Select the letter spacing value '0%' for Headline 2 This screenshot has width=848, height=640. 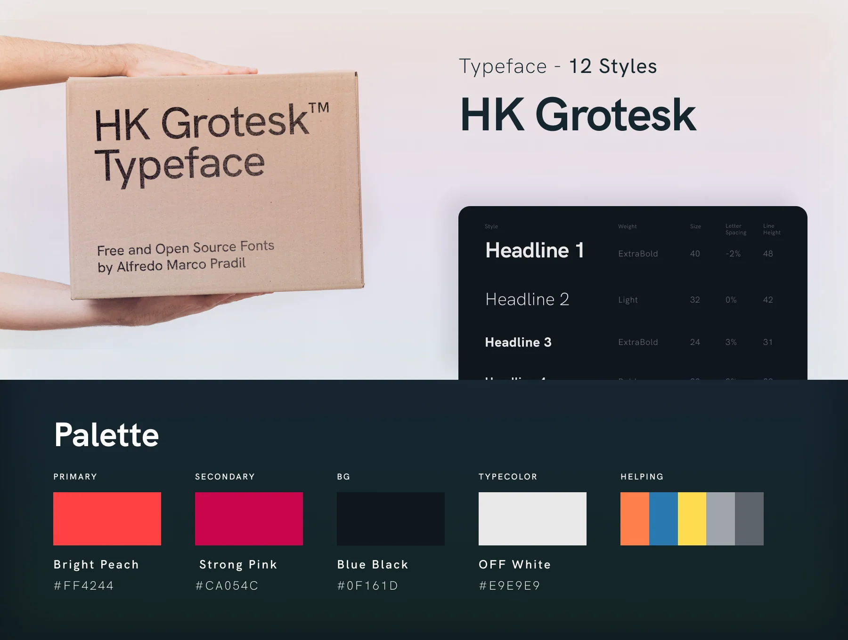731,300
